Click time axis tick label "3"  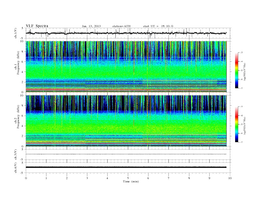(87, 178)
